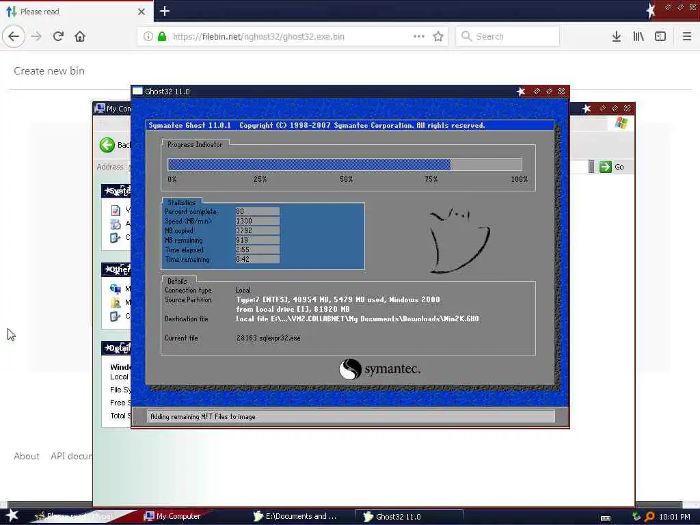Open page actions three-dot menu
The height and width of the screenshot is (525, 700).
pos(419,36)
